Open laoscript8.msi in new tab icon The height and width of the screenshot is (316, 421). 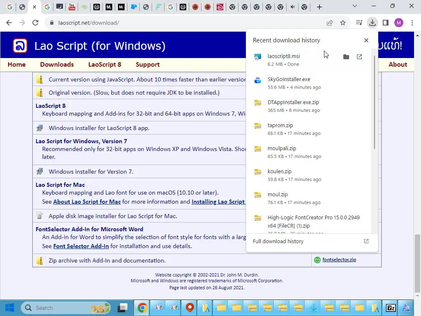[359, 57]
